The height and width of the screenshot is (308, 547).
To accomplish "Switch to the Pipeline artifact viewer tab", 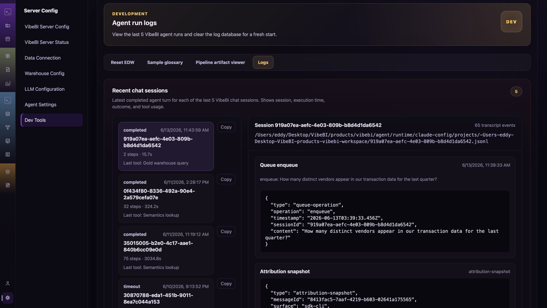I will point(220,63).
